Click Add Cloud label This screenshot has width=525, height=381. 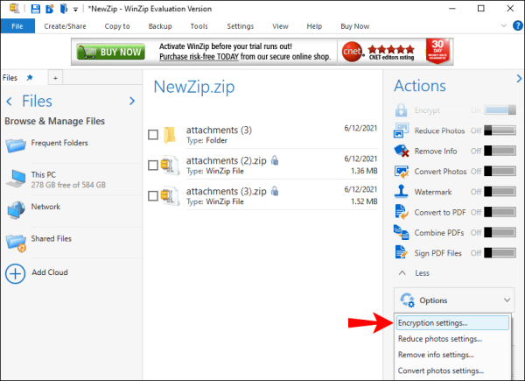(x=50, y=272)
